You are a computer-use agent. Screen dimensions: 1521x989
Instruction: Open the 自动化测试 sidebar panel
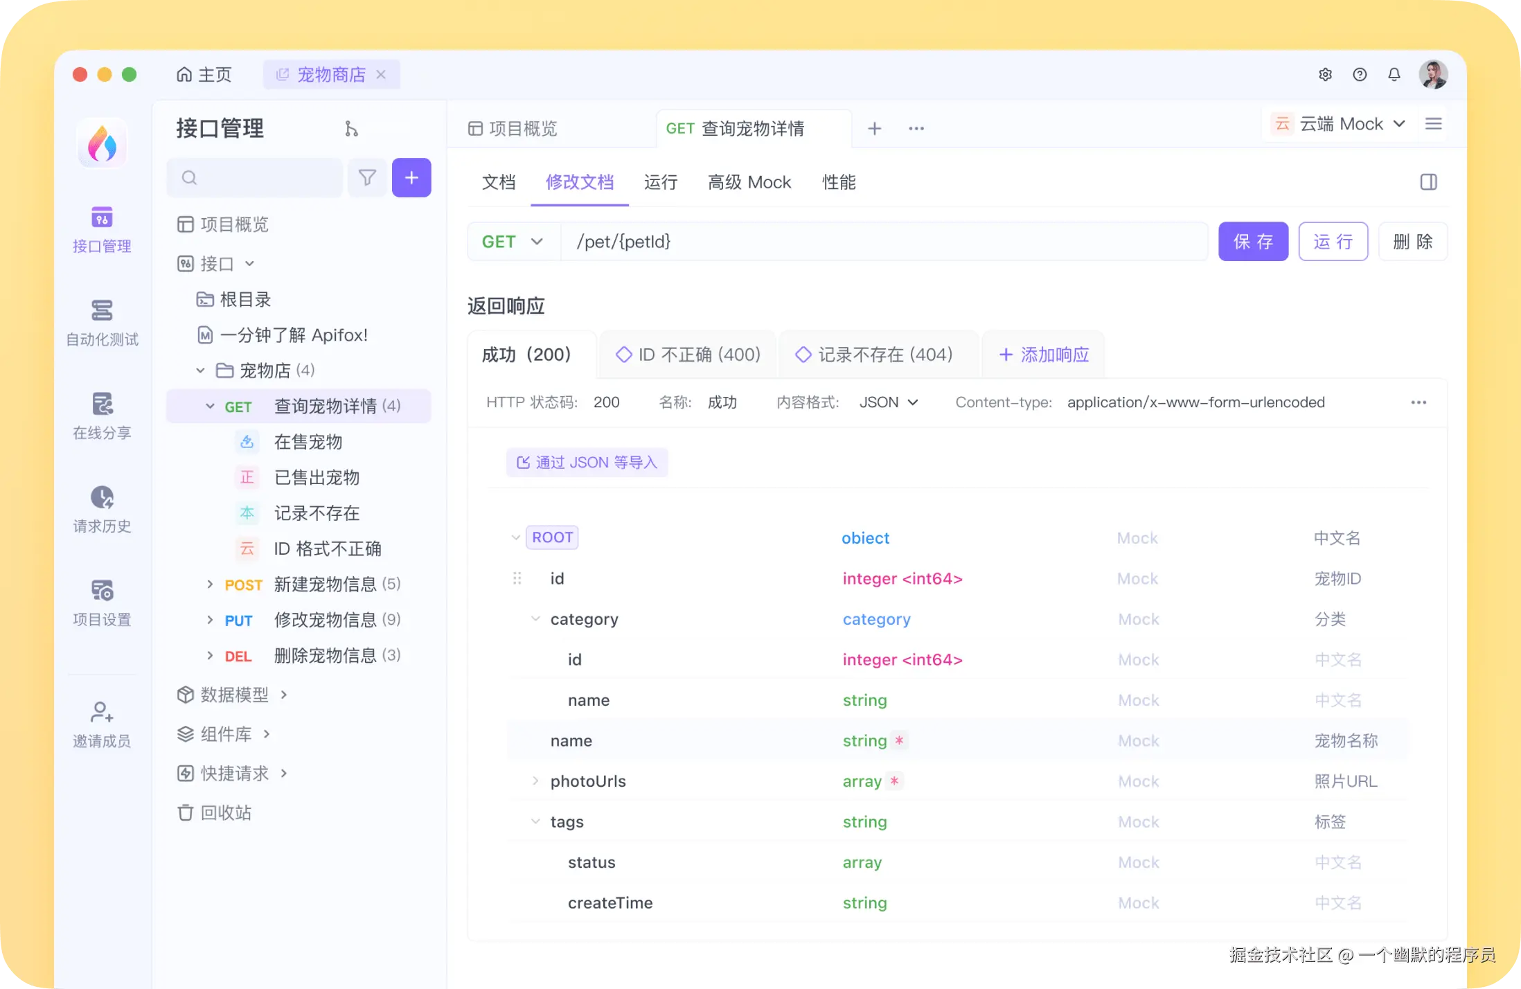(101, 322)
